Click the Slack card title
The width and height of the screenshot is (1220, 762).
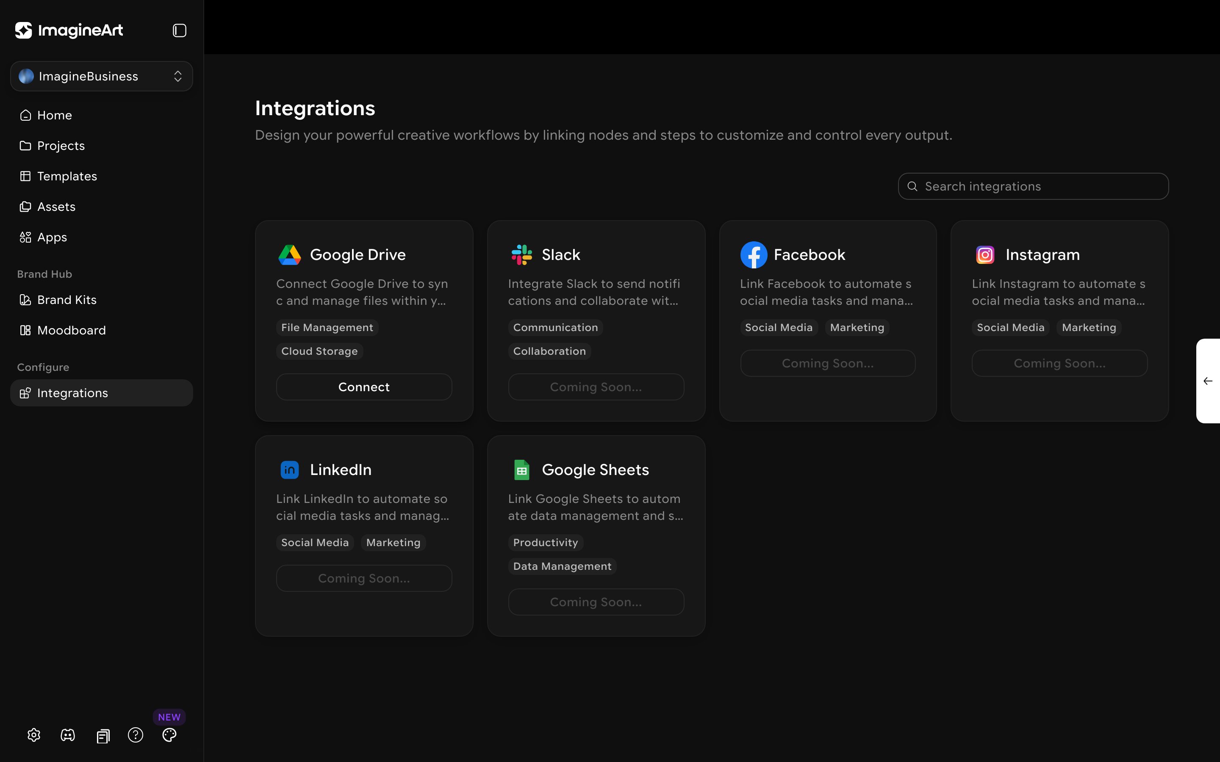click(561, 255)
